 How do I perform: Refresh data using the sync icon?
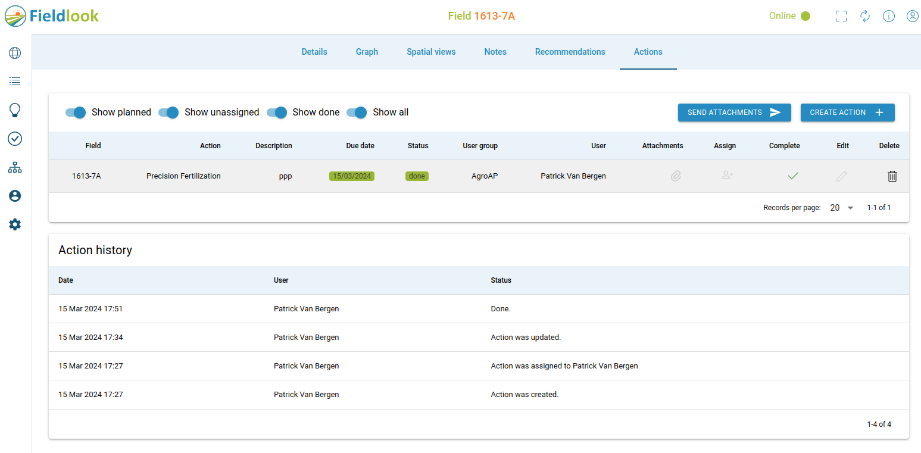click(x=865, y=16)
